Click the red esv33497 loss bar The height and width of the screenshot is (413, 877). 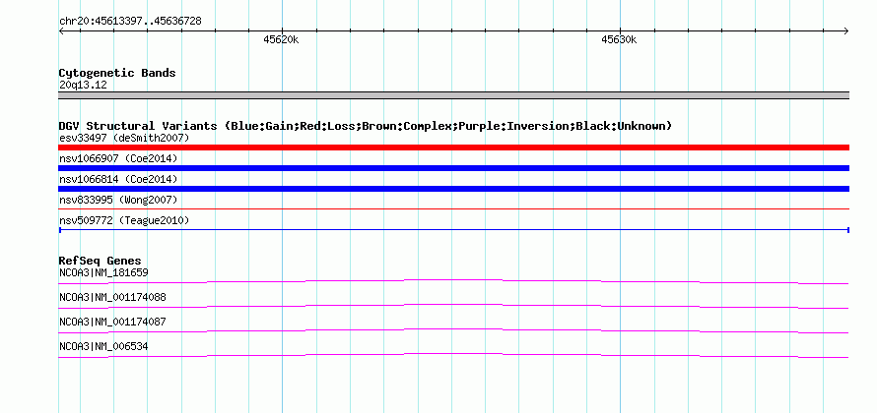point(453,147)
